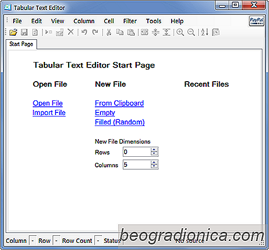The image size is (269, 250).
Task: Click the X delete toolbar icon
Action: coord(71,32)
